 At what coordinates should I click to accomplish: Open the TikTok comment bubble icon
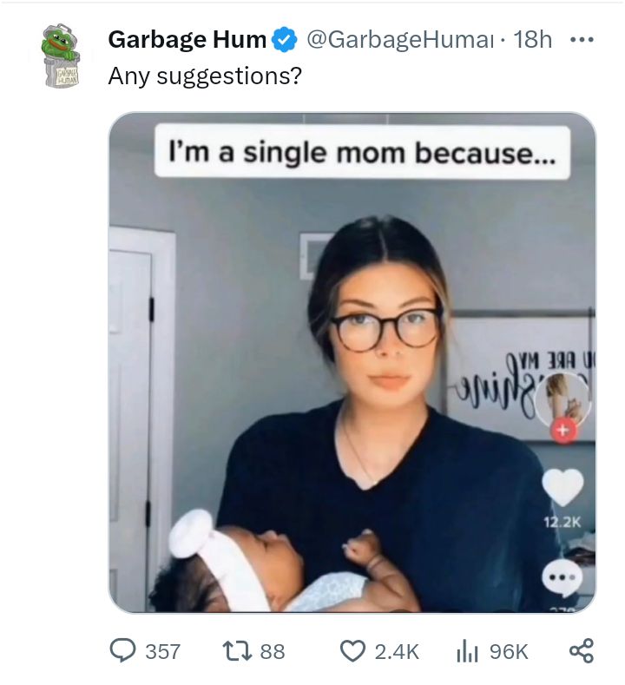tap(562, 578)
